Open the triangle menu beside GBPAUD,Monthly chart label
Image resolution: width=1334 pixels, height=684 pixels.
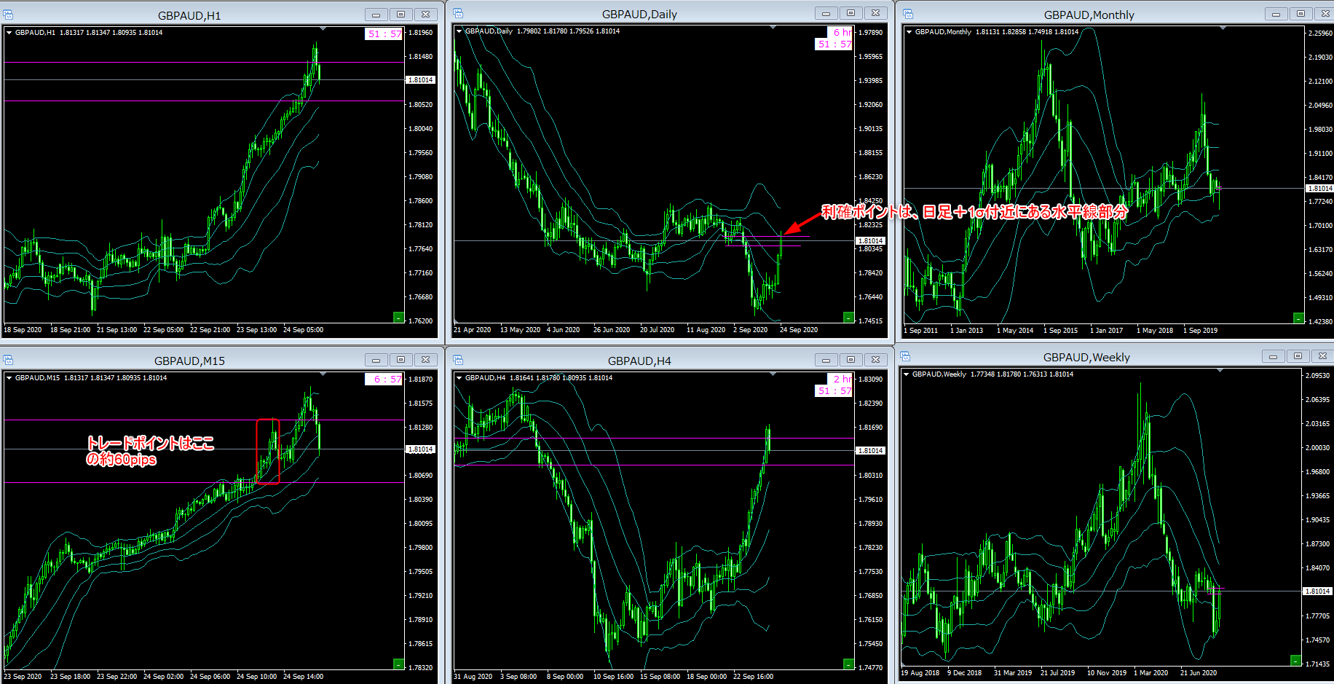coord(909,32)
